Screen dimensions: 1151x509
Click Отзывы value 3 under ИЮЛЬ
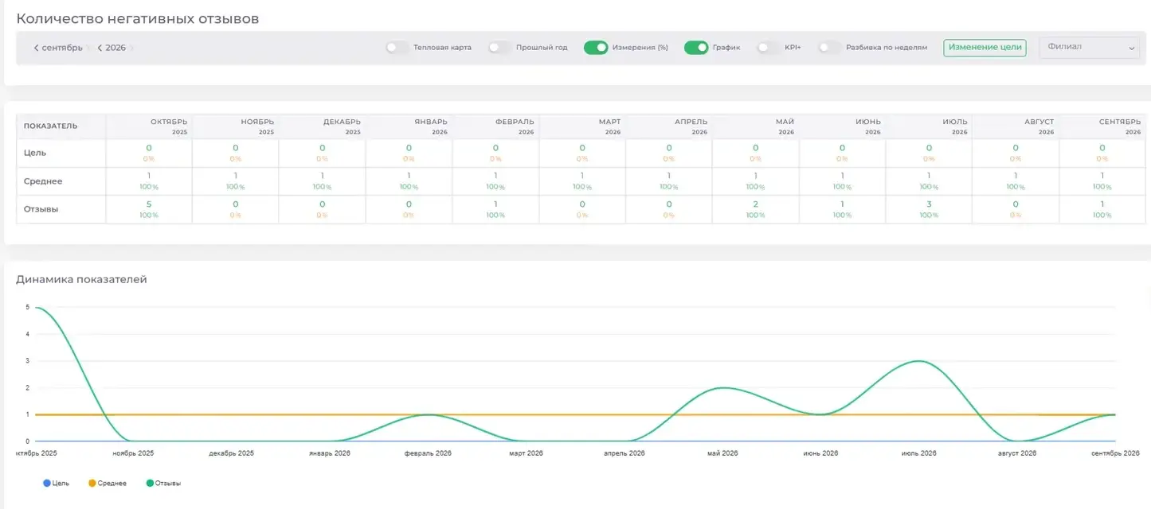[929, 204]
